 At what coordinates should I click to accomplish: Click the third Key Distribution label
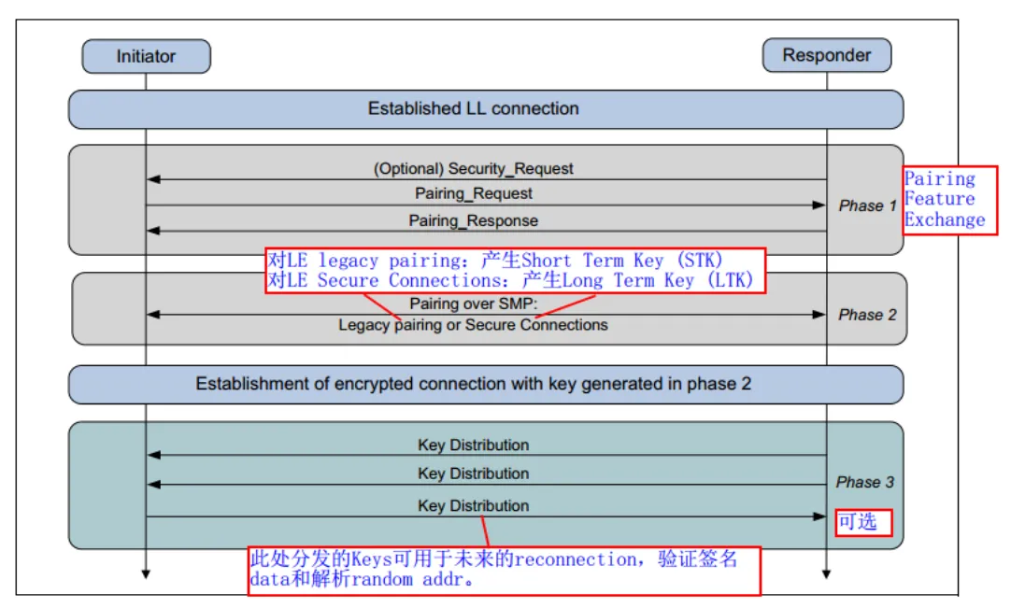tap(473, 505)
